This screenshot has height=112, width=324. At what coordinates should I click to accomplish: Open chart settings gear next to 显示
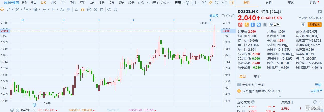pos(187,3)
